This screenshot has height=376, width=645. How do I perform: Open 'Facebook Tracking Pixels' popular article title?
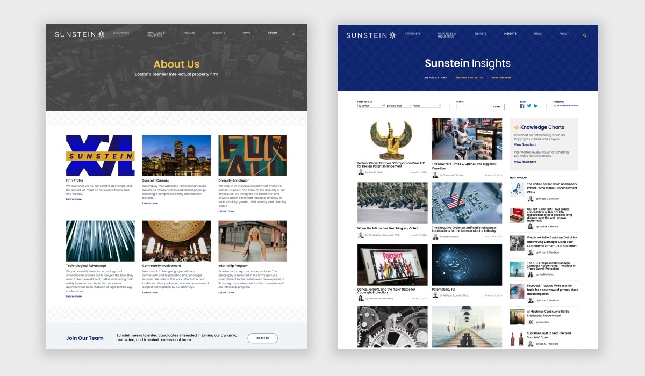click(552, 290)
